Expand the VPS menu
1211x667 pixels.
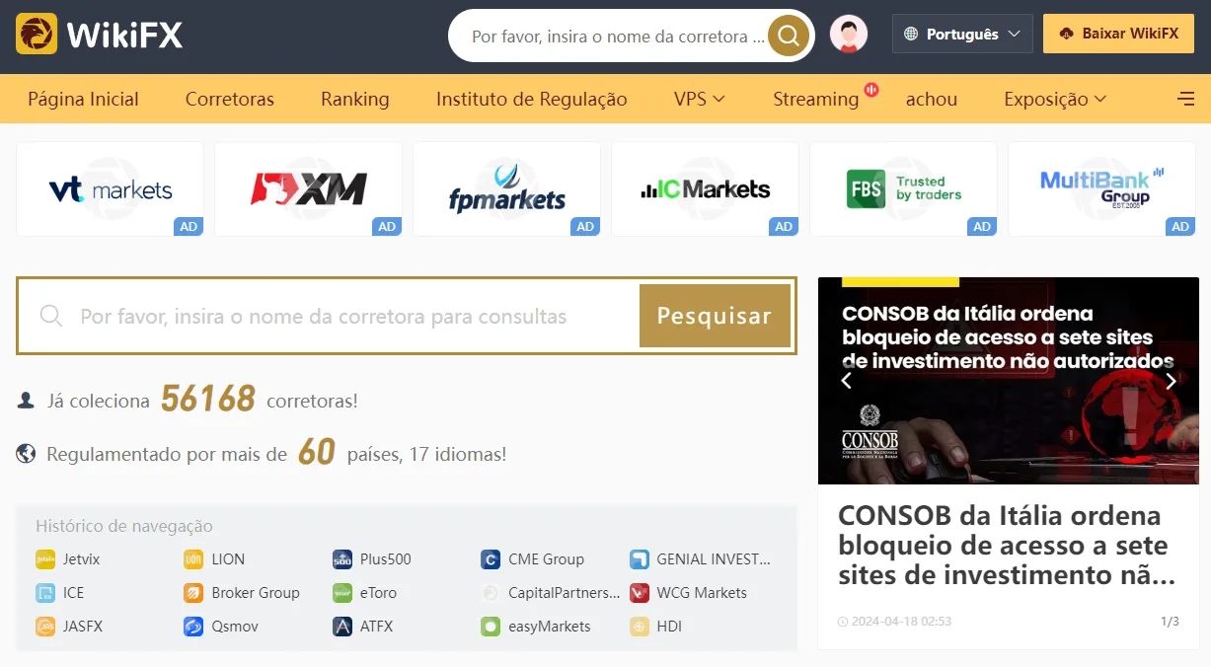click(x=700, y=99)
